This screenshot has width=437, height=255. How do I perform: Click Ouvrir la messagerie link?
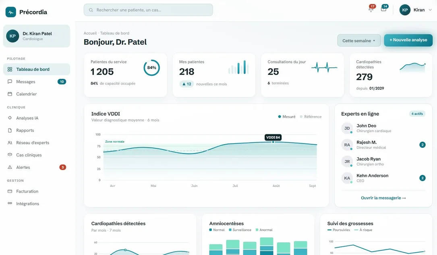[x=383, y=198]
